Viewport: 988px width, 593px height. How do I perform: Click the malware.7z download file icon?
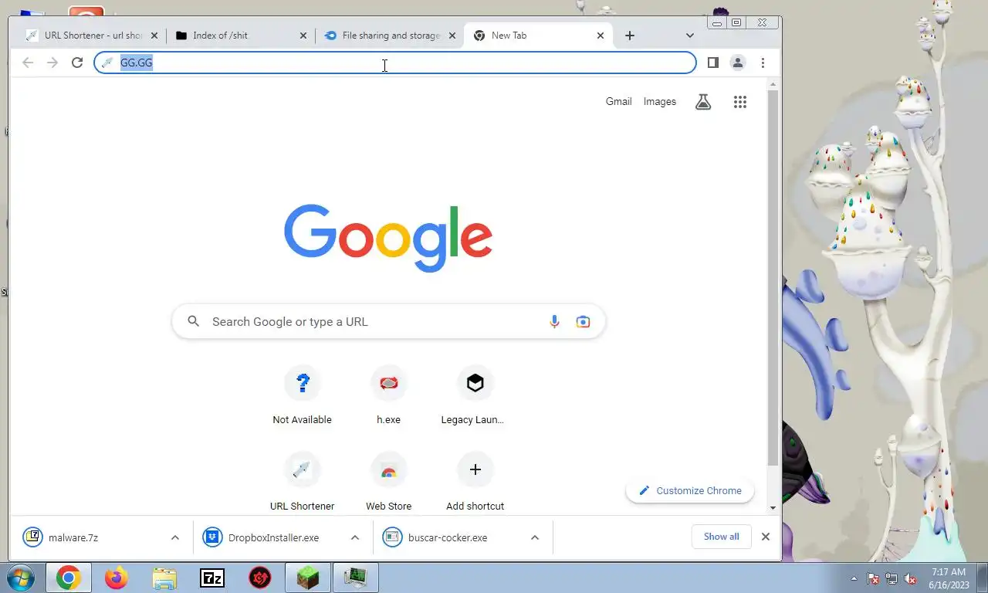pos(32,537)
